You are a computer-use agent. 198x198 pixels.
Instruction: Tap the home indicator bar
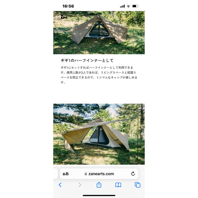[x=99, y=196]
